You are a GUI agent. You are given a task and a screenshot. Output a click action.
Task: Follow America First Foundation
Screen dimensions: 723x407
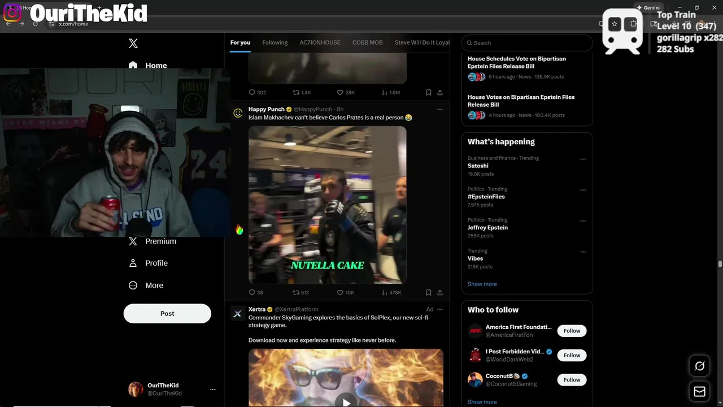572,331
